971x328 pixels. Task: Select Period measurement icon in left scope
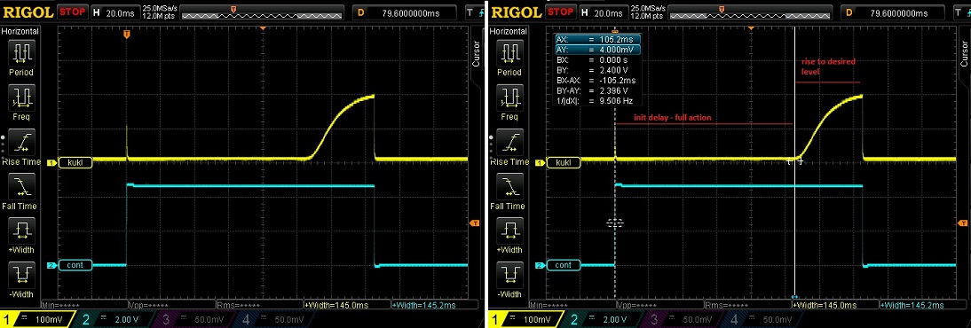point(21,53)
